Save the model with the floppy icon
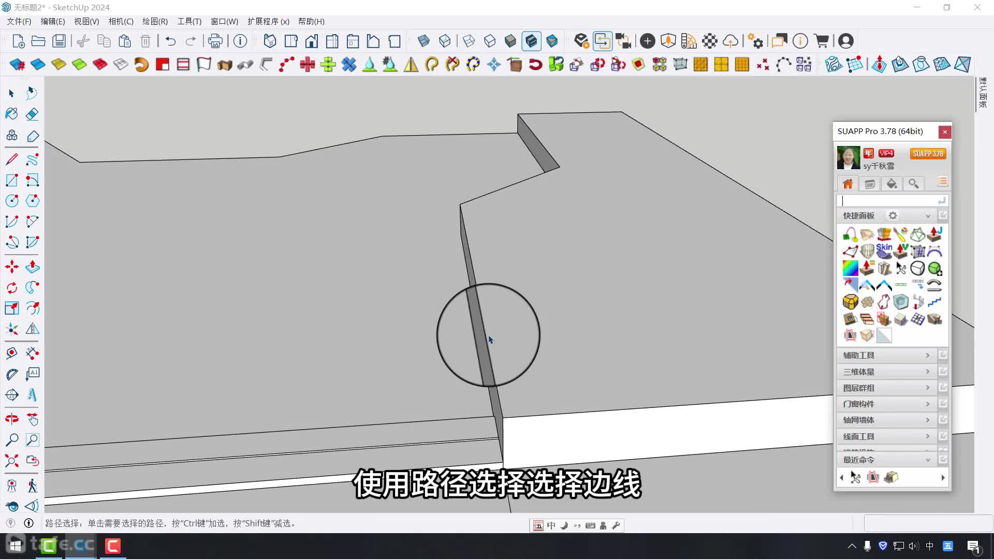The height and width of the screenshot is (559, 994). pos(59,41)
